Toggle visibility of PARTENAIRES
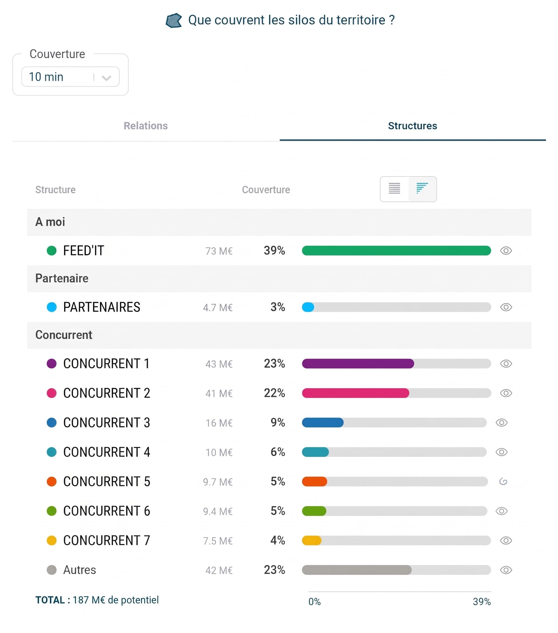Image resolution: width=558 pixels, height=633 pixels. (x=506, y=307)
